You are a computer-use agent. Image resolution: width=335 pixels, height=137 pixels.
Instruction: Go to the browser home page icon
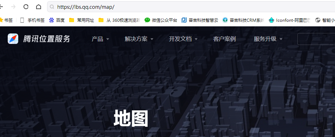click(39, 7)
